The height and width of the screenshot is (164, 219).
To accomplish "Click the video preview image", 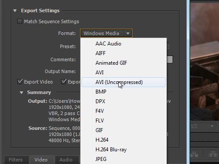I will [205, 62].
